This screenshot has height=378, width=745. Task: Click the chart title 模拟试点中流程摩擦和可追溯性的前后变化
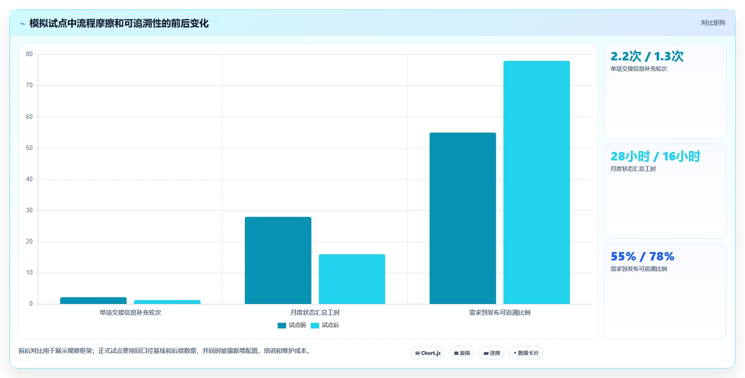[119, 24]
